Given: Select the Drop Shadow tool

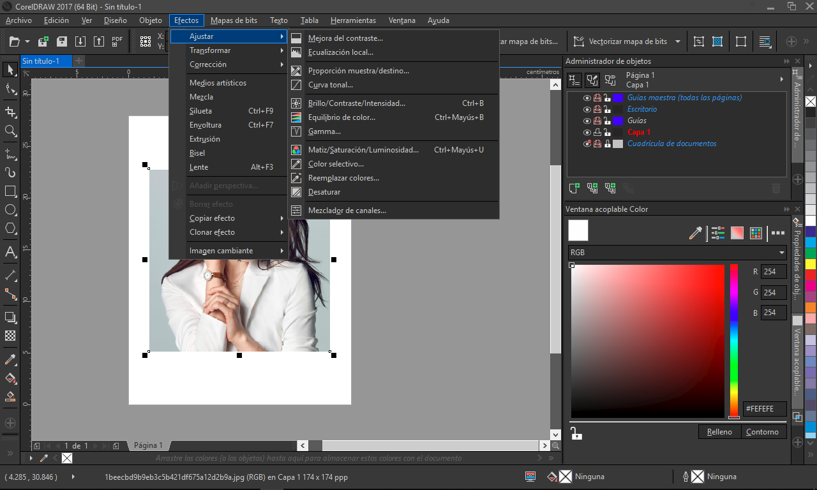Looking at the screenshot, I should point(10,316).
